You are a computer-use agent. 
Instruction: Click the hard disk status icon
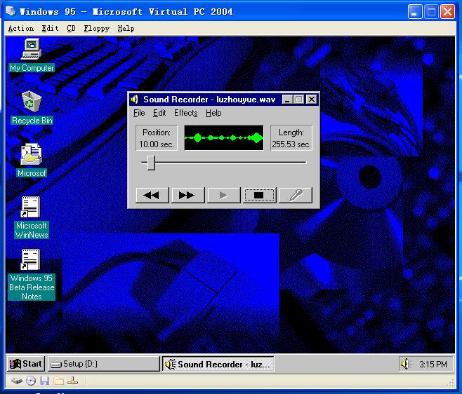point(17,381)
